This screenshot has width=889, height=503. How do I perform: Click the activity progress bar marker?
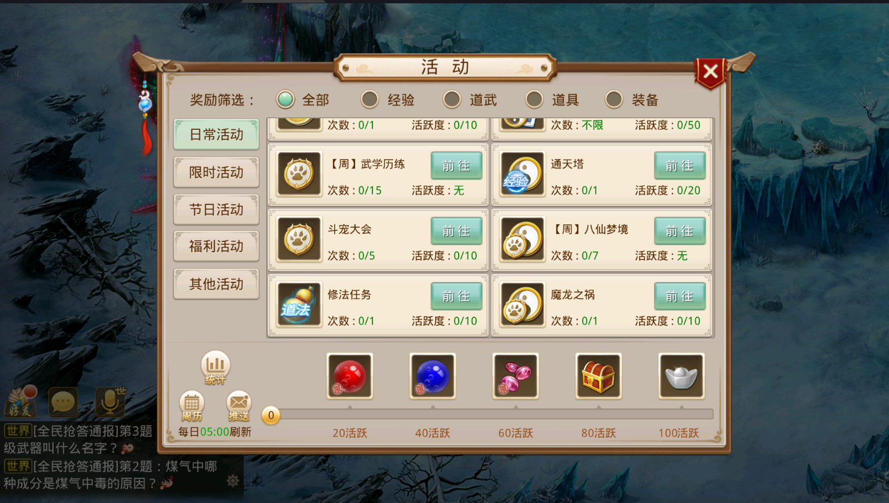[x=271, y=416]
